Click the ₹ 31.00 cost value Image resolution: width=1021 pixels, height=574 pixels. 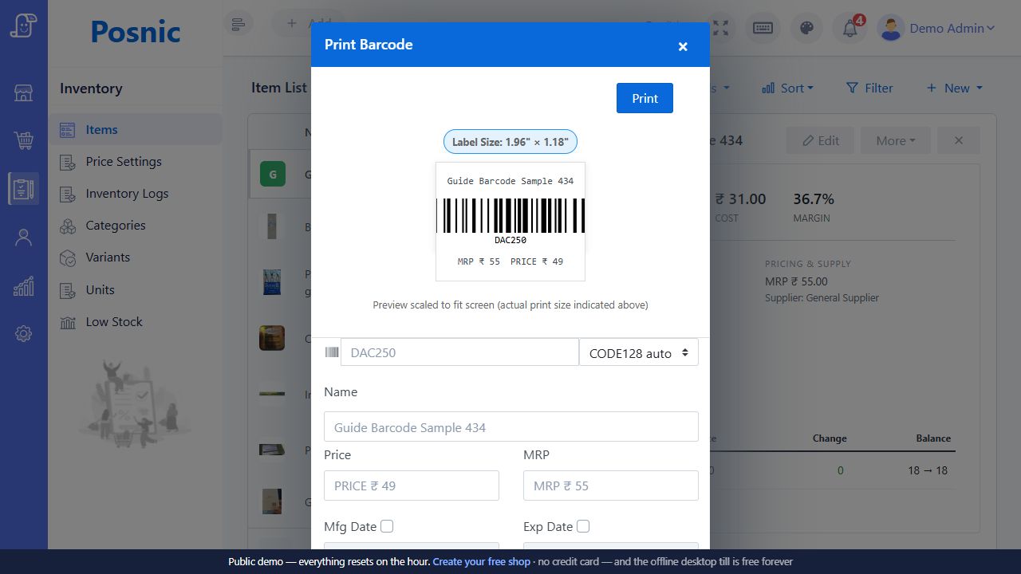tap(740, 199)
